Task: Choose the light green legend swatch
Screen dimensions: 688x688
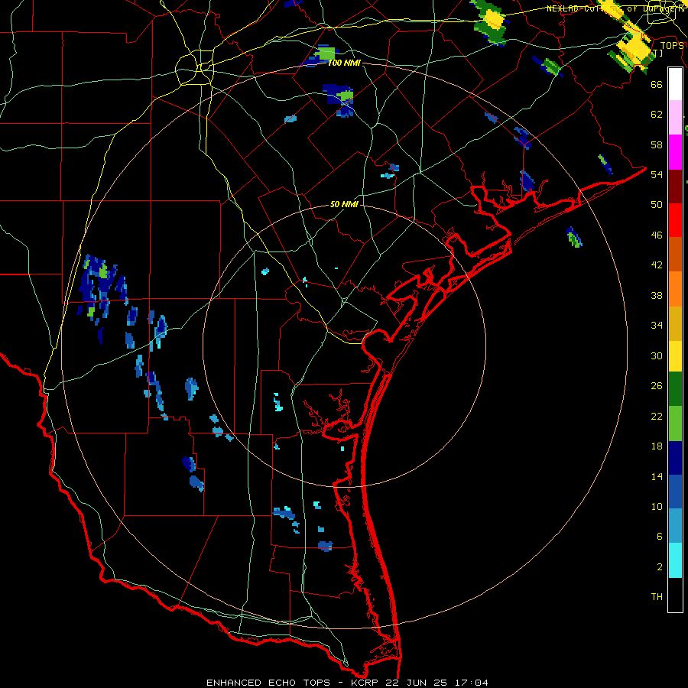Action: [675, 424]
